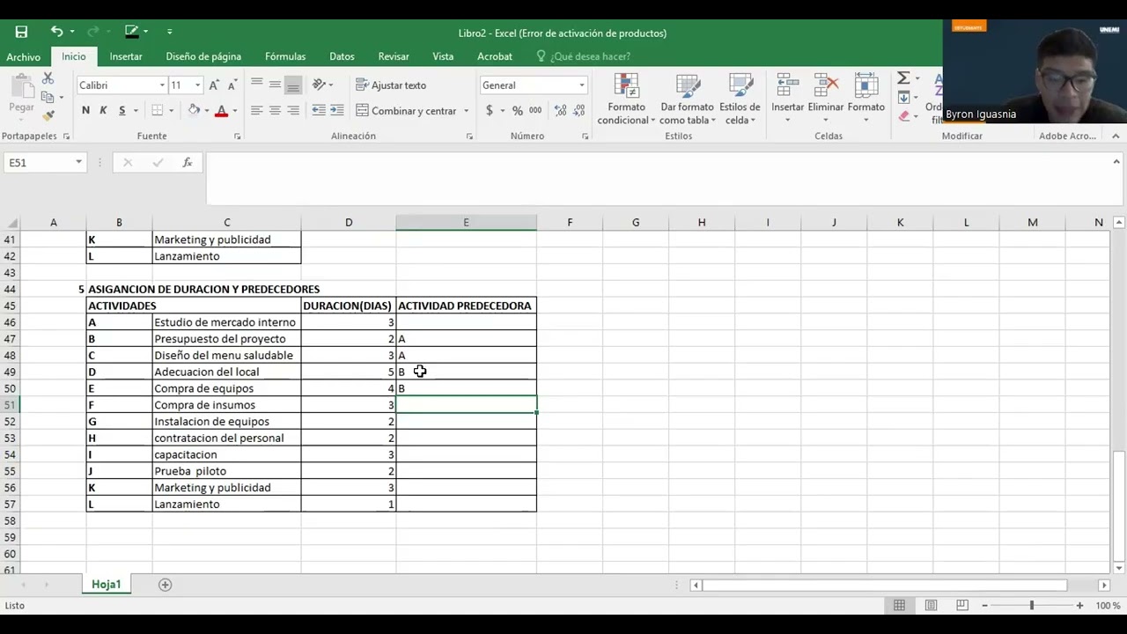Switch to the Fórmulas tab

[285, 56]
